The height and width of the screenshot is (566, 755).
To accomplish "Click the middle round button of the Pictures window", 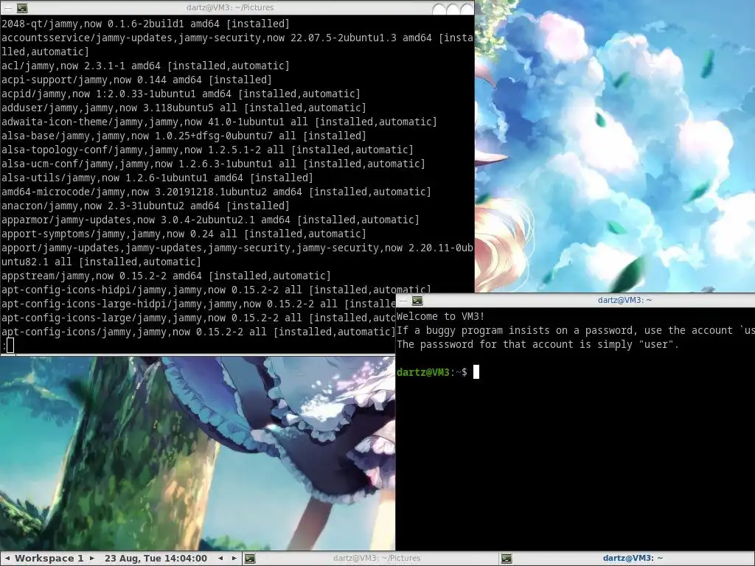I will click(453, 9).
